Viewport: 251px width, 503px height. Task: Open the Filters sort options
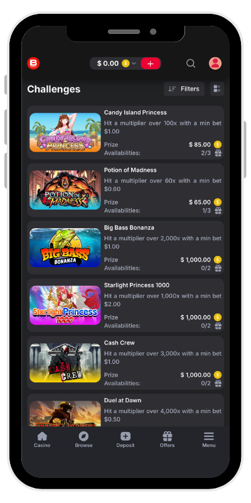pyautogui.click(x=184, y=89)
